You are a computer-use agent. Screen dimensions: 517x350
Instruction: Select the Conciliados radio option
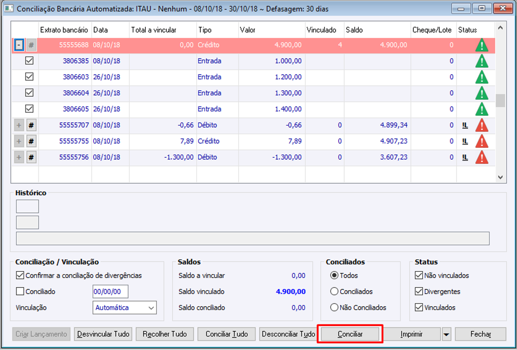[334, 291]
